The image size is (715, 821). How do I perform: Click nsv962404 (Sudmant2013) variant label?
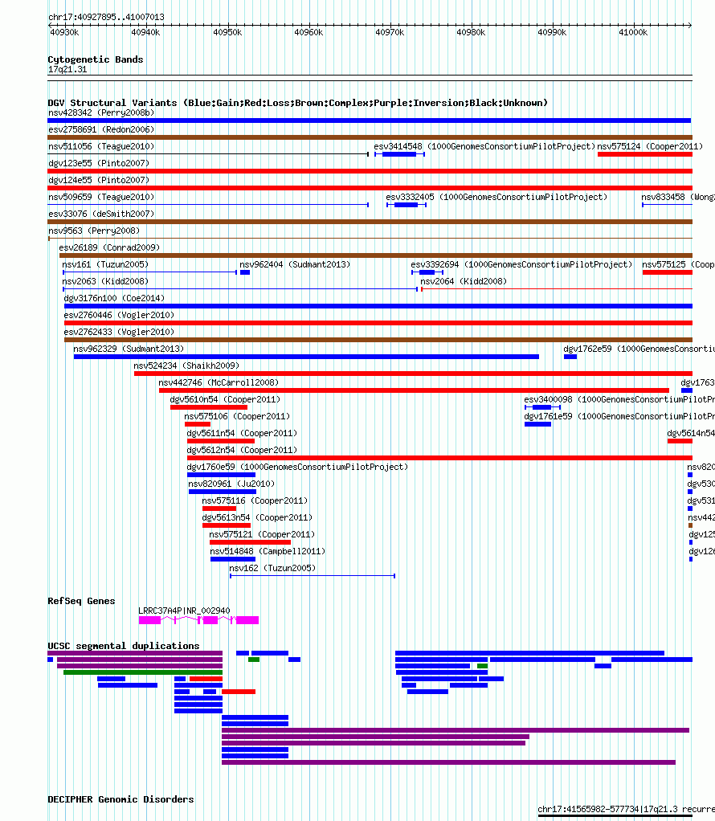(295, 264)
